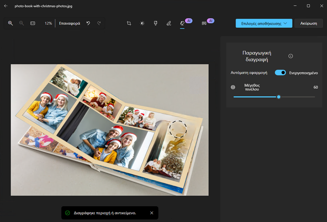Click the dashed brush circle on the photo
327x222 pixels.
[x=177, y=129]
